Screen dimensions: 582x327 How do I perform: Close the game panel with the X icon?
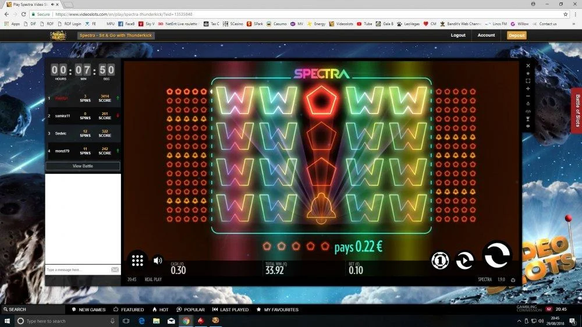point(528,66)
